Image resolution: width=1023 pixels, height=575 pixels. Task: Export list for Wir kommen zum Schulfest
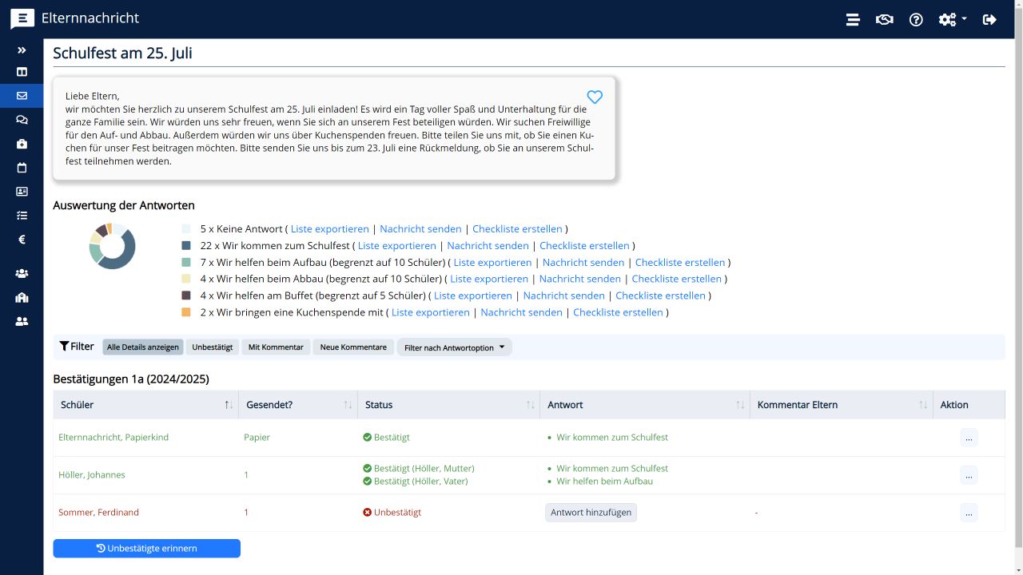(x=397, y=246)
